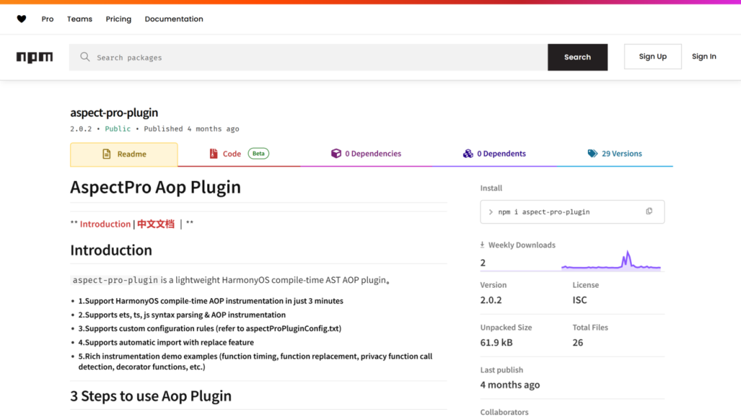Click the Dependencies cube icon

point(336,154)
